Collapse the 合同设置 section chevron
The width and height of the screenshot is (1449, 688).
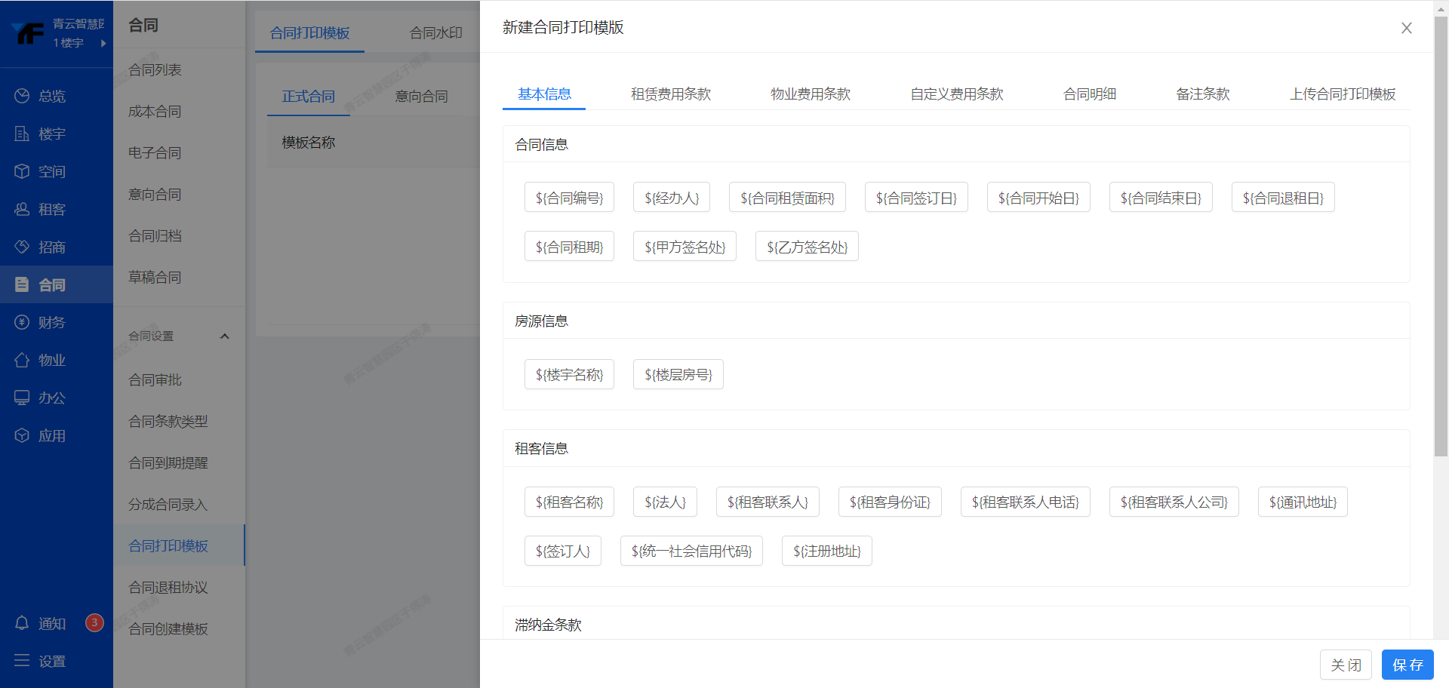[x=224, y=336]
